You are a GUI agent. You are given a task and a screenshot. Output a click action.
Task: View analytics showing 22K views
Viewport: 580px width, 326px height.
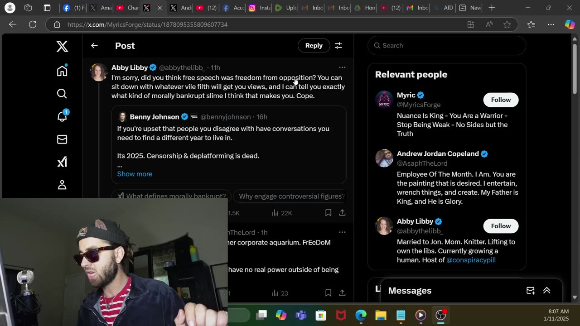point(282,213)
